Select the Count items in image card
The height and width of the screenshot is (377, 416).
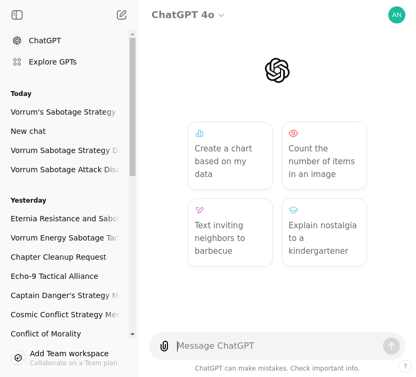[x=324, y=156]
